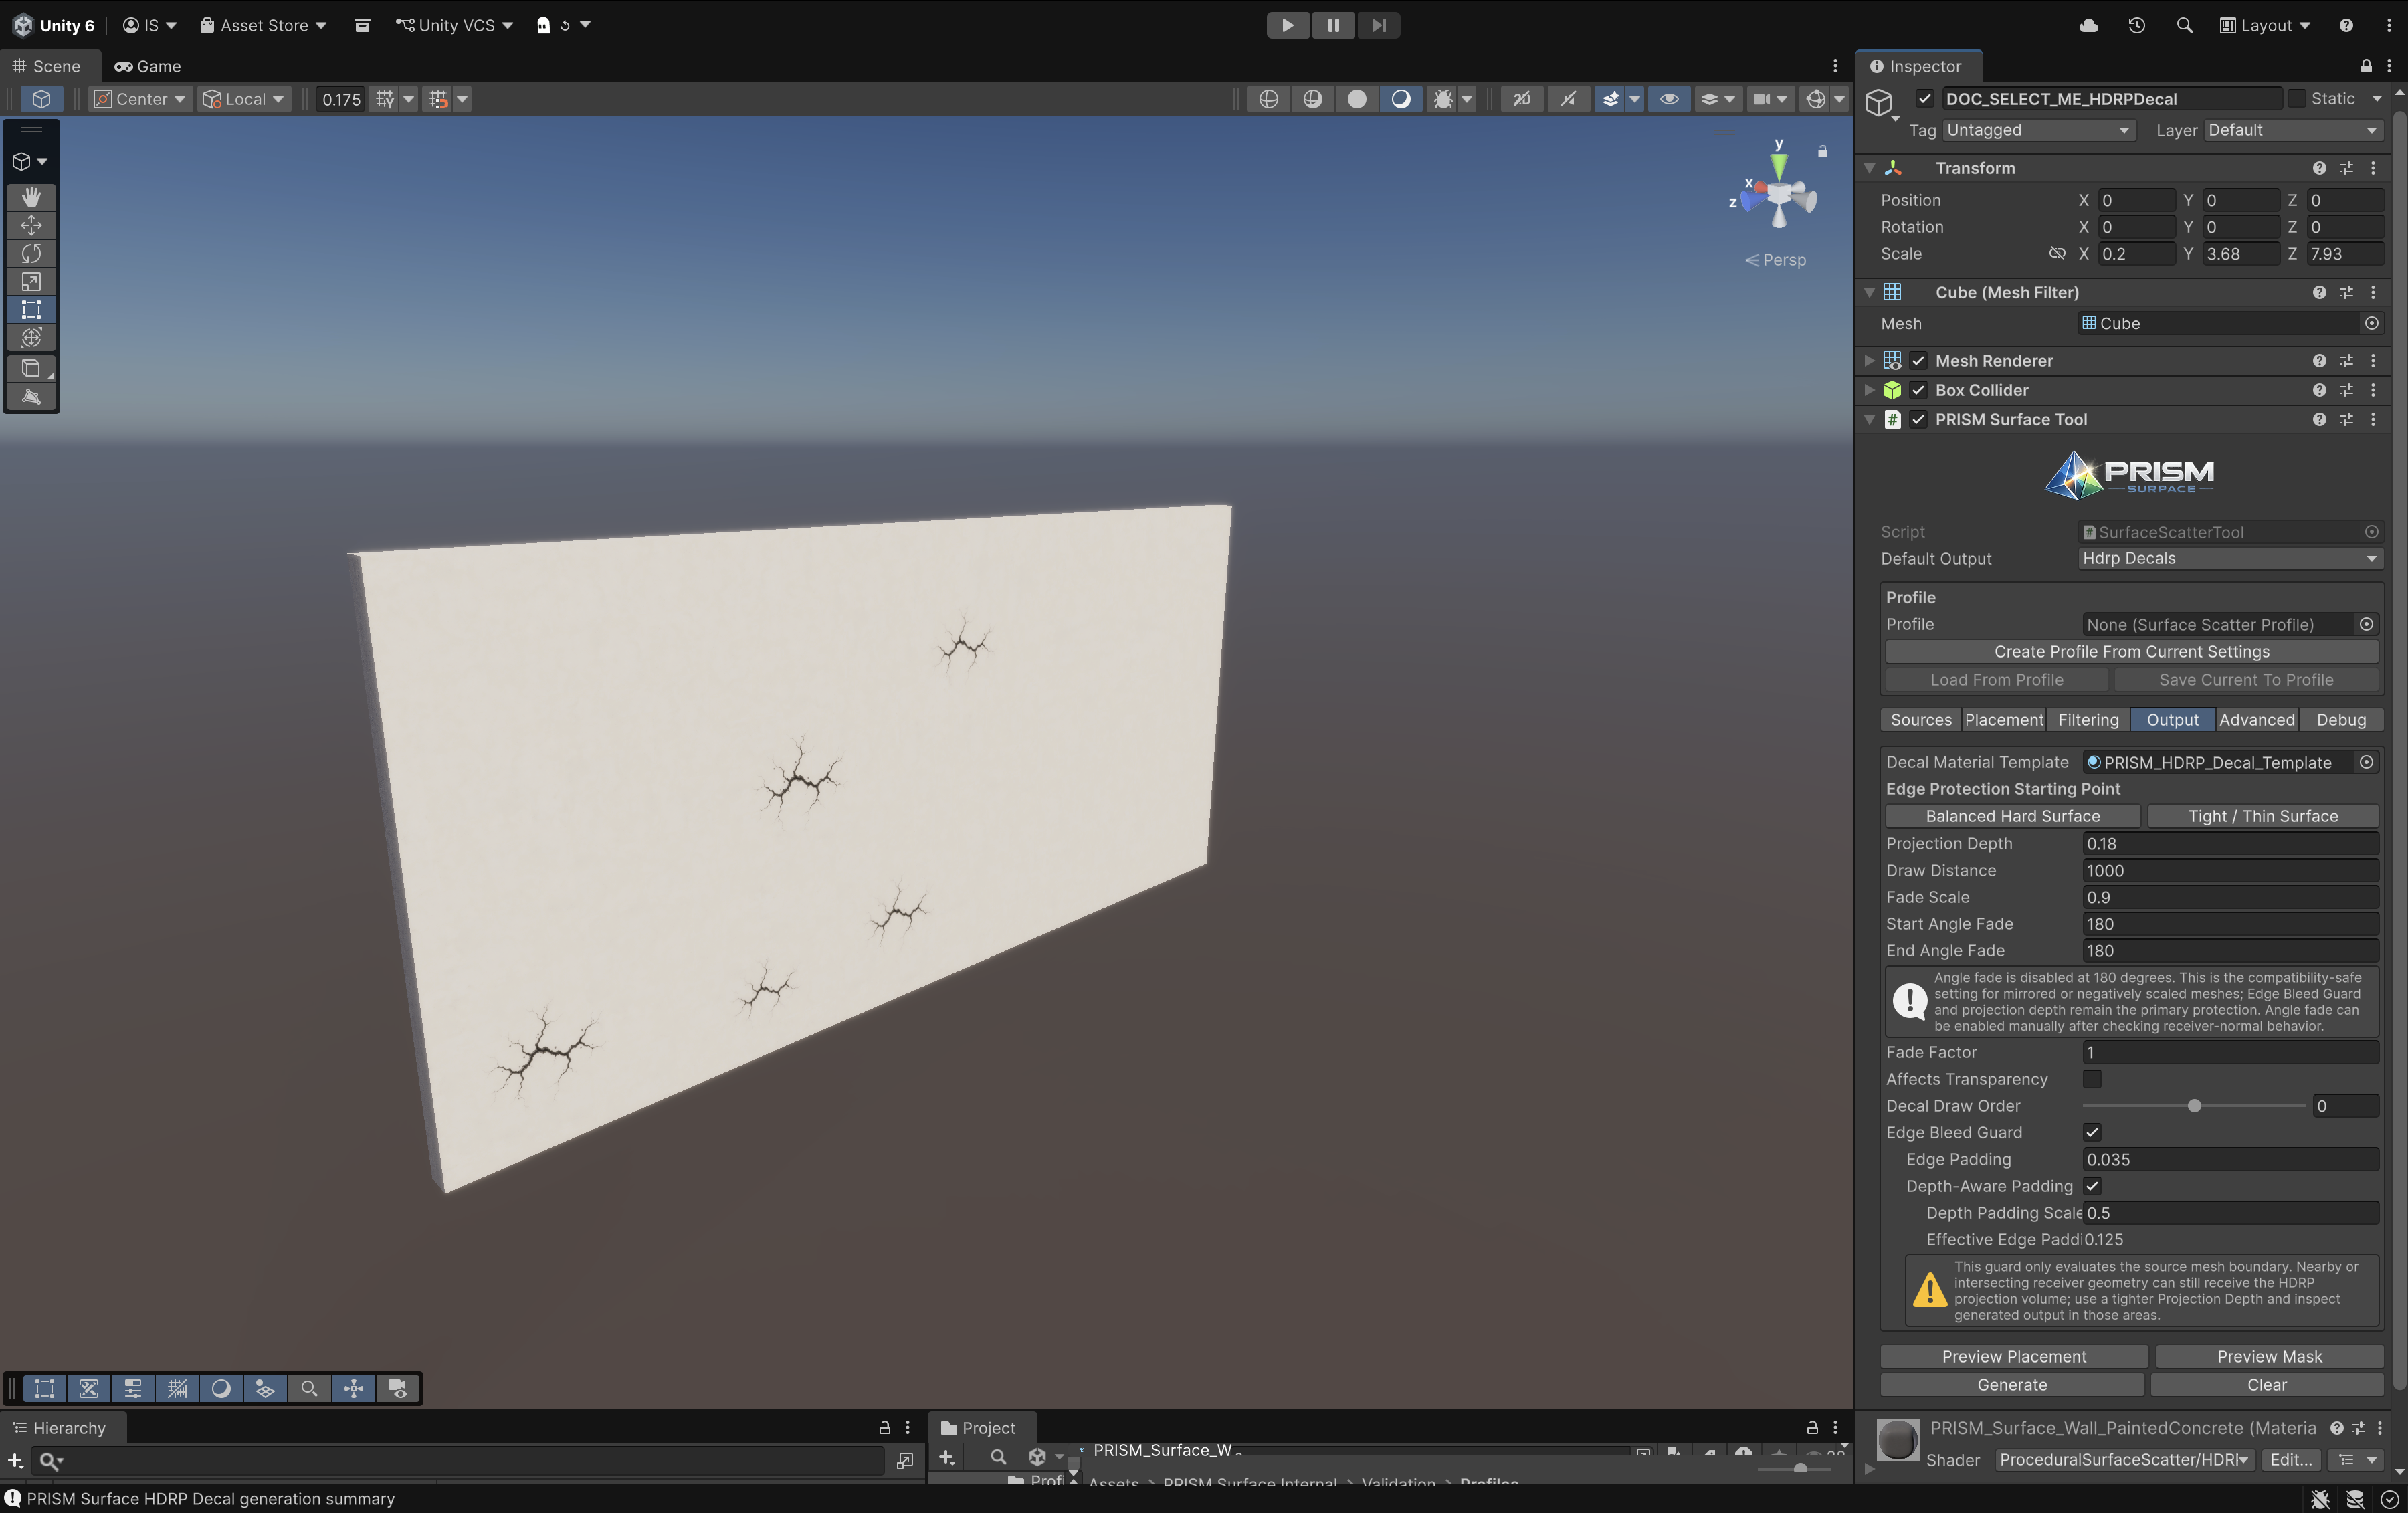Select the Transform tool
This screenshot has width=2408, height=1513.
coord(31,337)
